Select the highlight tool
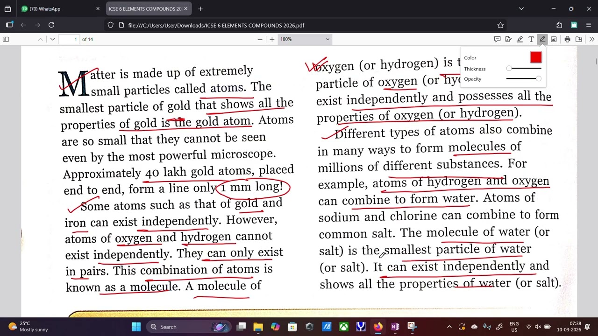This screenshot has width=598, height=336. tap(520, 39)
